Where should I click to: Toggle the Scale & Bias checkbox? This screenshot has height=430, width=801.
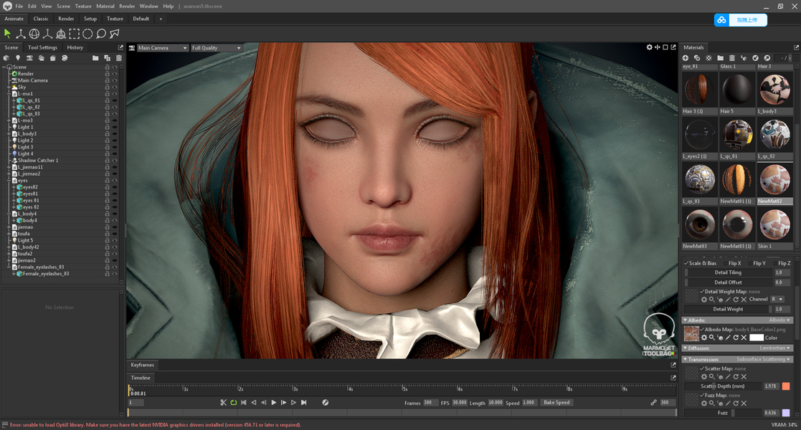pyautogui.click(x=686, y=263)
